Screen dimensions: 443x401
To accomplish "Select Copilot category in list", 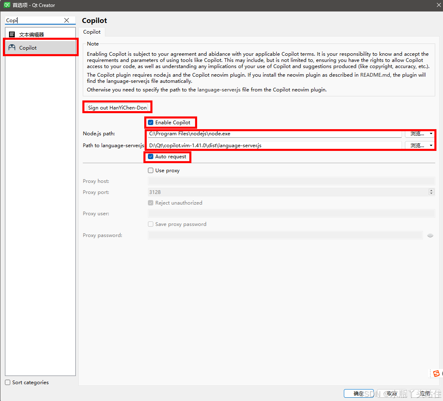I will (x=41, y=48).
